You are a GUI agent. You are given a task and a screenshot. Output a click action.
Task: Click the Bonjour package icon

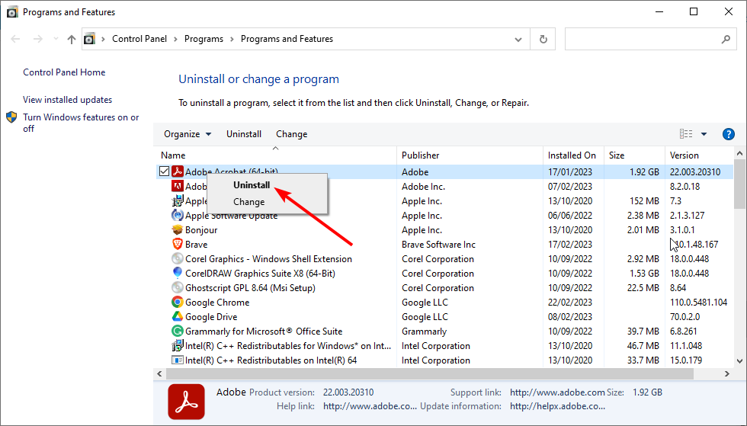tap(177, 229)
